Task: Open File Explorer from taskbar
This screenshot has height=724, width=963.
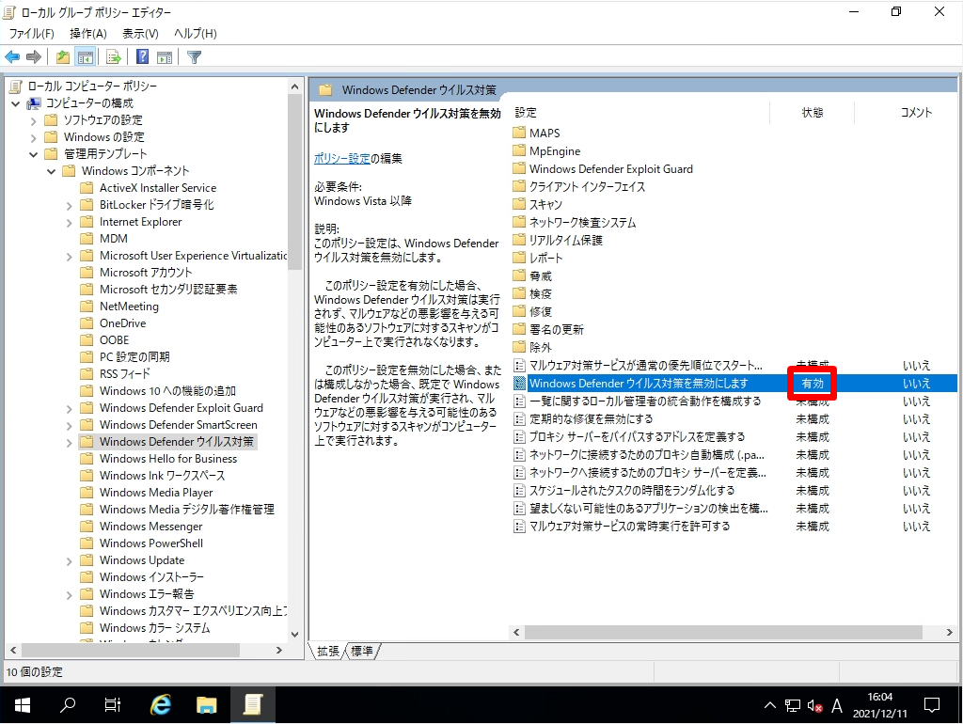Action: click(206, 705)
